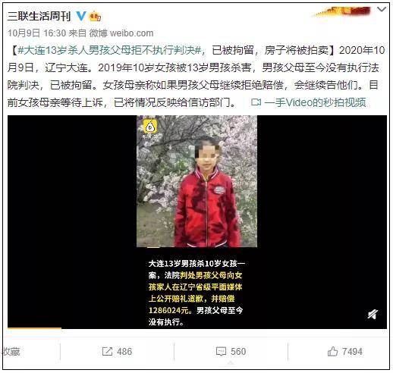Follow the 微博 weibo.com source link
The image size is (393, 373).
pos(121,33)
